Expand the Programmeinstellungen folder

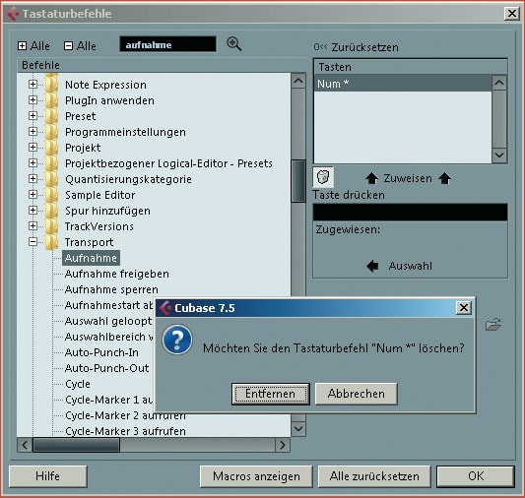point(33,131)
